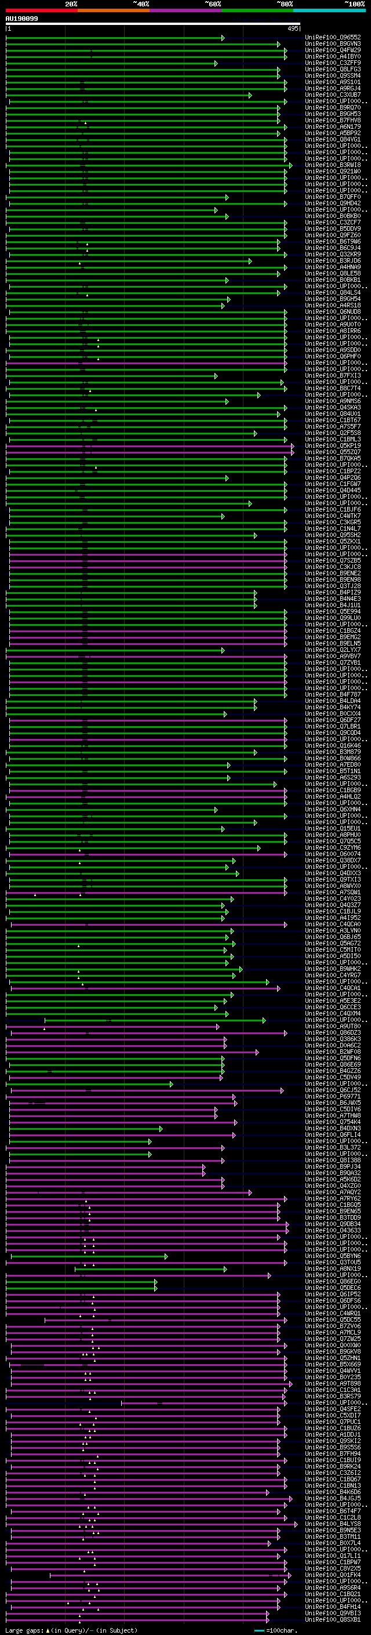Open hit UniRef100_Q32KR9
This screenshot has height=1635, width=371.
click(x=333, y=255)
